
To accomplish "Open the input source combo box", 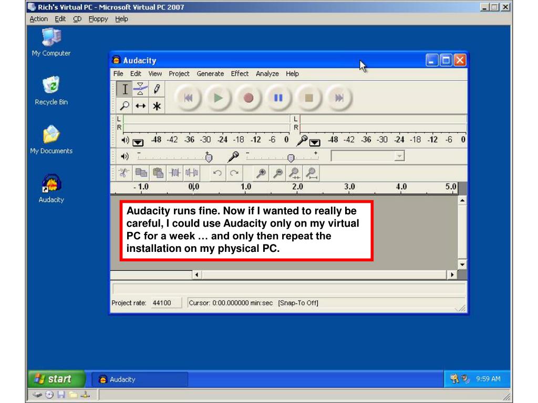I will 367,156.
